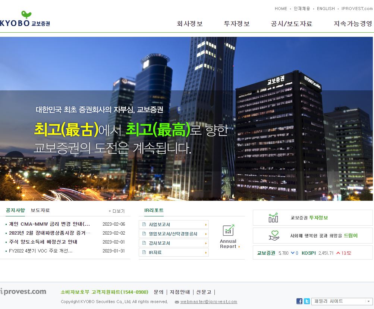
Task: Click the arrow at right of 사업보고서
Action: tap(205, 225)
